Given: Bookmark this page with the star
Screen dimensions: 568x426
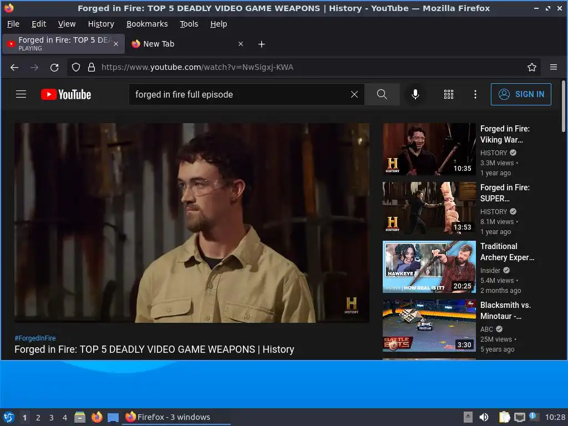Looking at the screenshot, I should coord(531,67).
